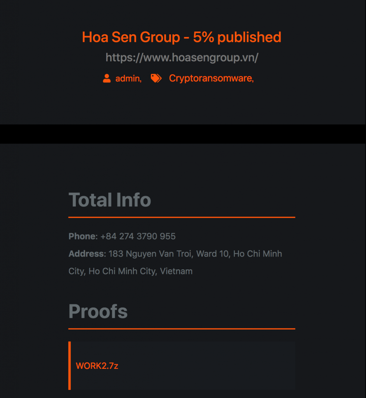Select the Cryptoransomware tag link

point(211,79)
